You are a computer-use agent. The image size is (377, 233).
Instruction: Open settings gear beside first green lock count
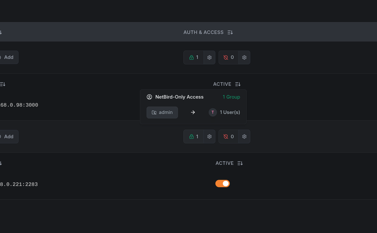click(209, 58)
